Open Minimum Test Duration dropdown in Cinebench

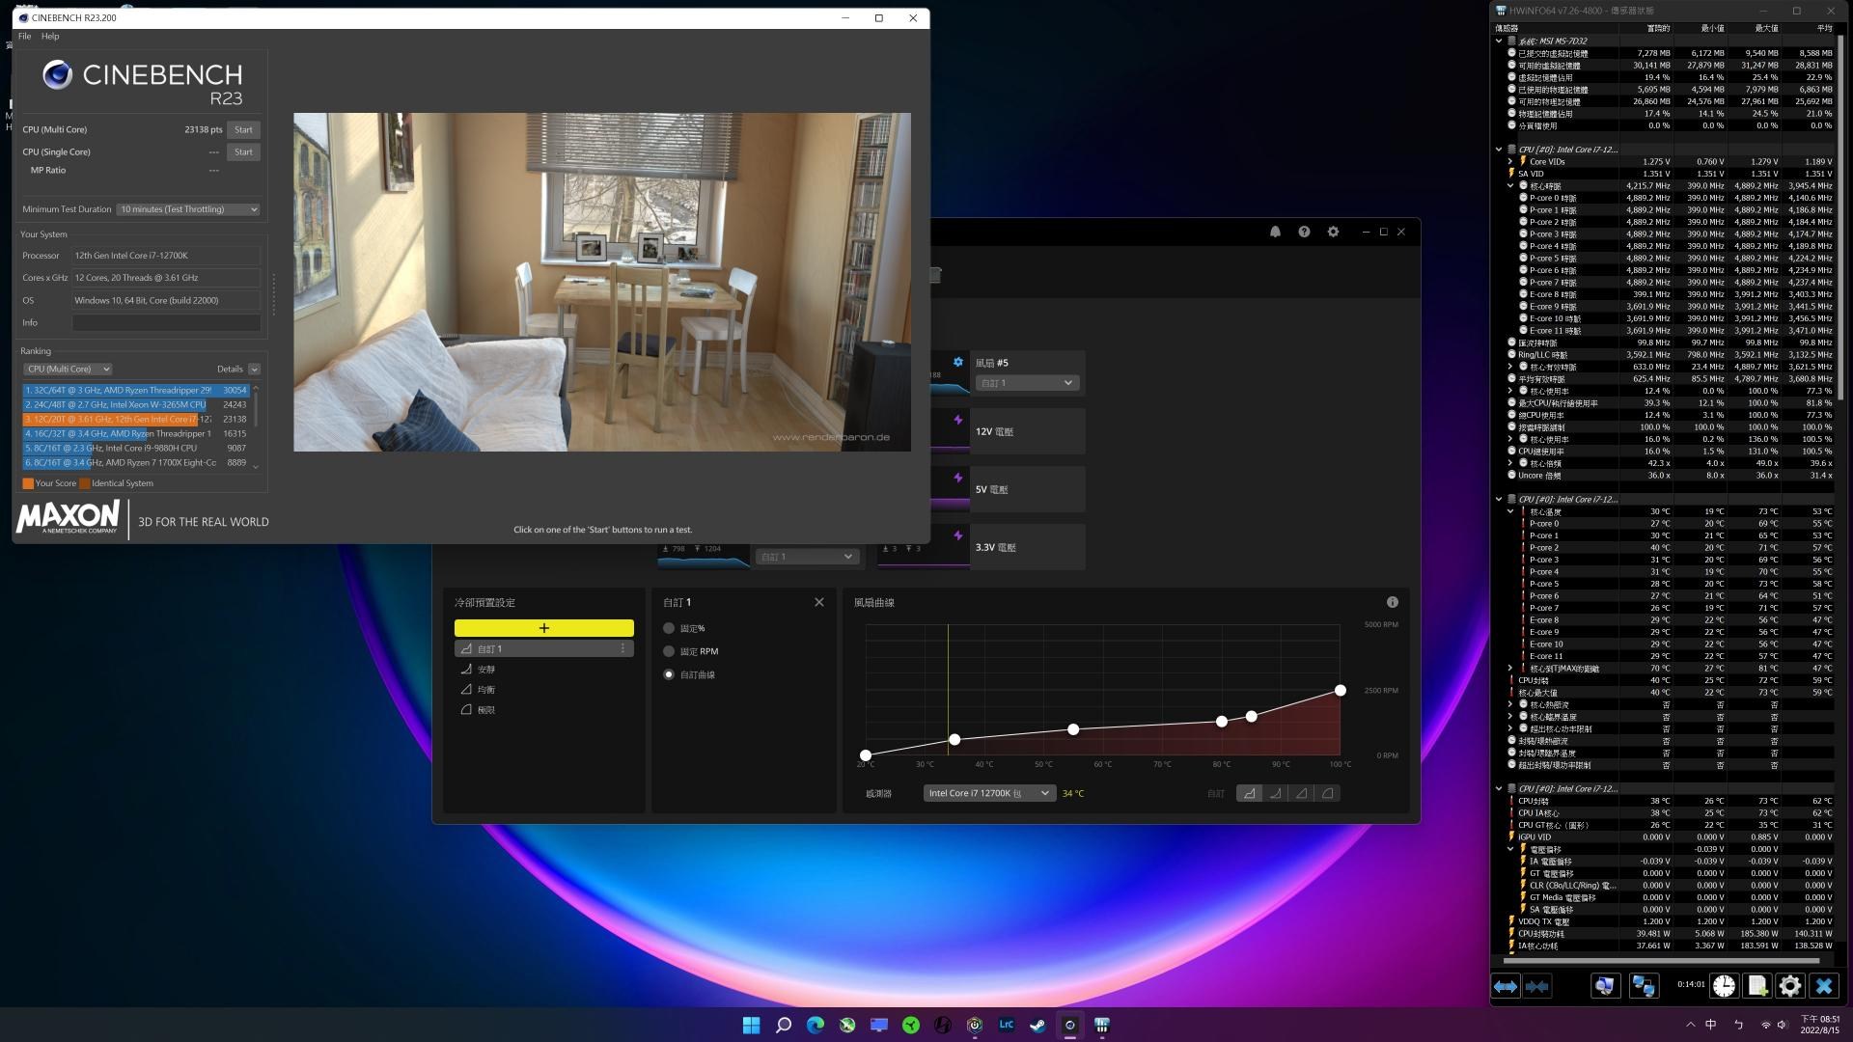[x=188, y=209]
